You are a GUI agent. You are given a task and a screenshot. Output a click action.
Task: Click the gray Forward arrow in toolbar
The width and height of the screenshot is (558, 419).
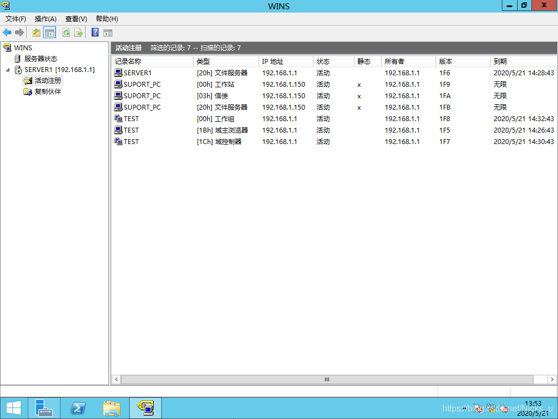point(20,32)
